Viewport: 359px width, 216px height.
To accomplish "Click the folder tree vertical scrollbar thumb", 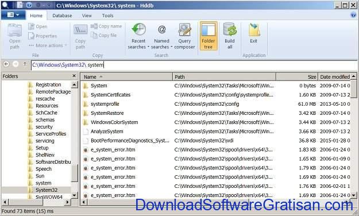I will 74,173.
